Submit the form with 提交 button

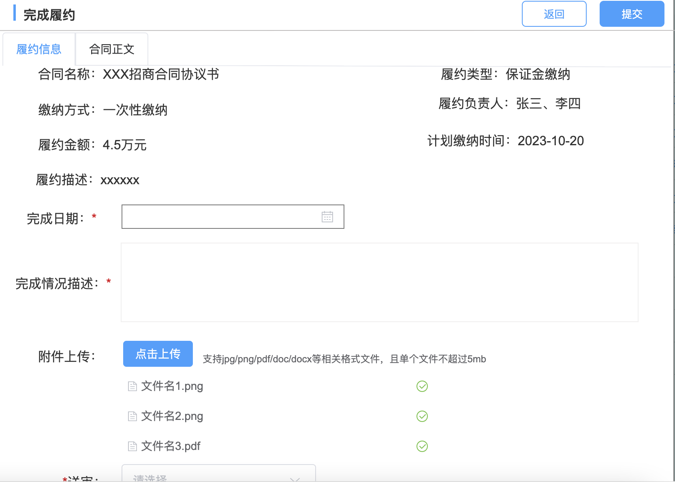coord(632,14)
